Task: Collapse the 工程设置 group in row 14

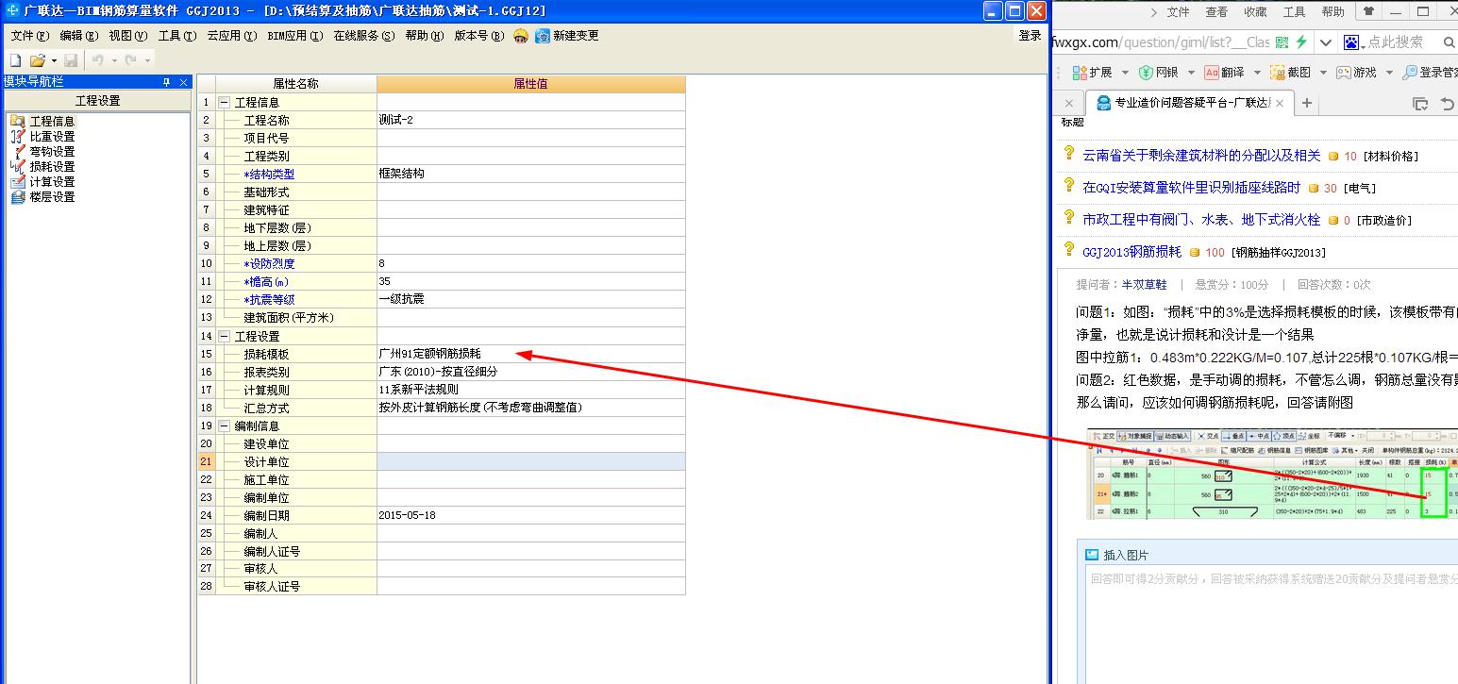Action: (x=224, y=336)
